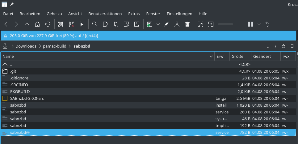Go up to the parent directory
Image resolution: width=298 pixels, height=144 pixels.
pos(27,24)
